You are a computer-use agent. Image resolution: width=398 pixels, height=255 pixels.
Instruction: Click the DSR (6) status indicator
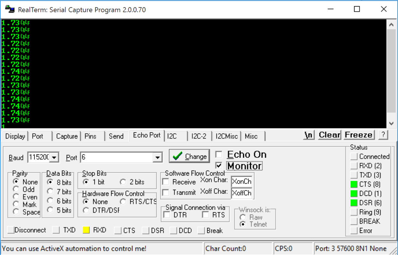click(354, 203)
